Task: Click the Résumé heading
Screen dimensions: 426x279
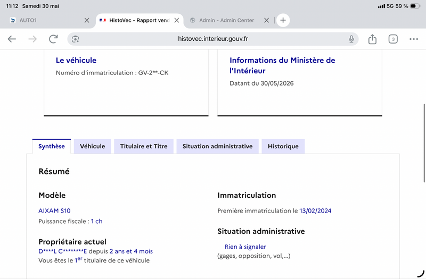Action: pyautogui.click(x=54, y=171)
